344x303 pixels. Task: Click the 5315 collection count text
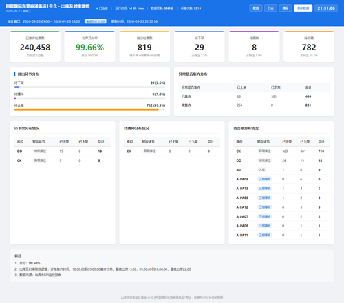click(197, 8)
